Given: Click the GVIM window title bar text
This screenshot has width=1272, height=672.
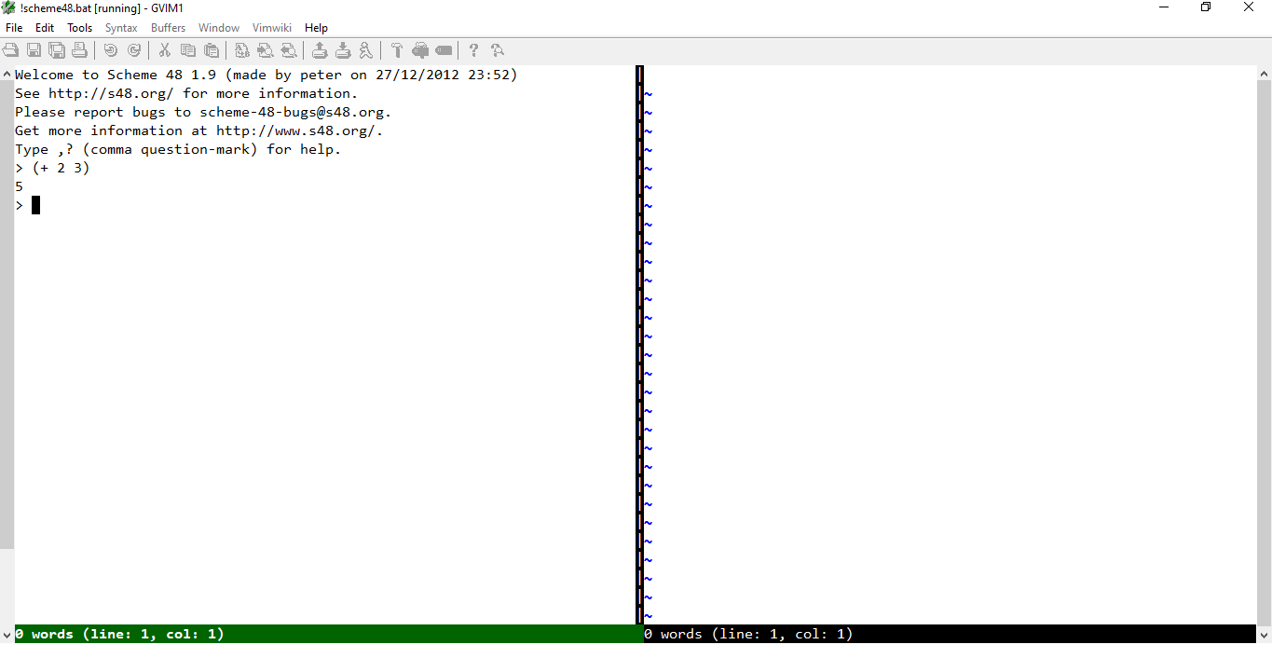Looking at the screenshot, I should [x=101, y=7].
